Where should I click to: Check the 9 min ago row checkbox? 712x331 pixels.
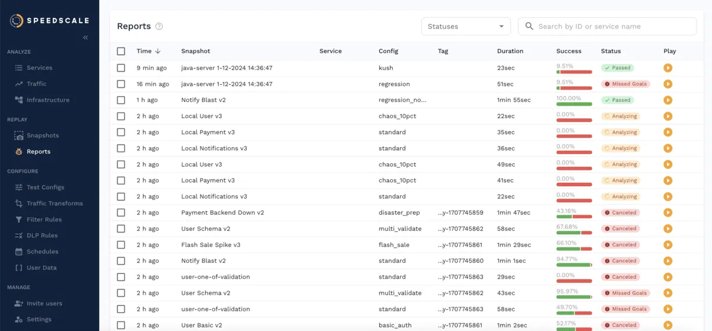[x=121, y=68]
